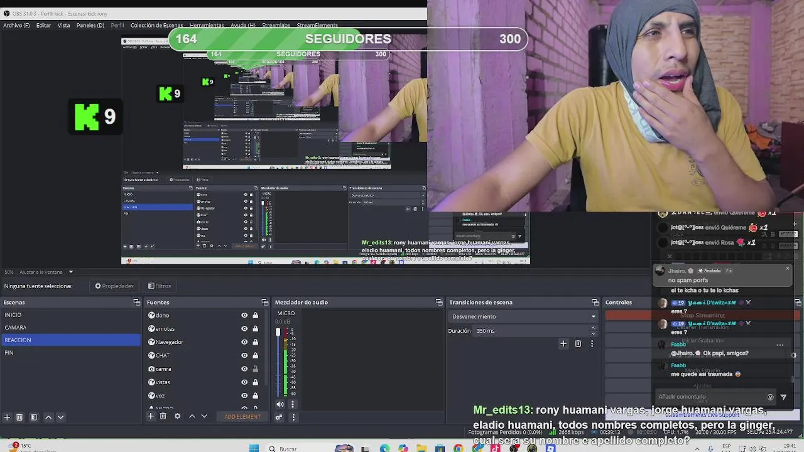Open the Archivo menu
Viewport: 804px width, 452px height.
(x=16, y=25)
